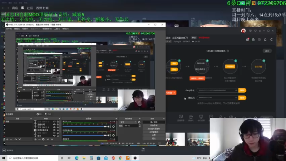Click OBS 退出 exit button in controls
The width and height of the screenshot is (286, 161).
[x=154, y=138]
